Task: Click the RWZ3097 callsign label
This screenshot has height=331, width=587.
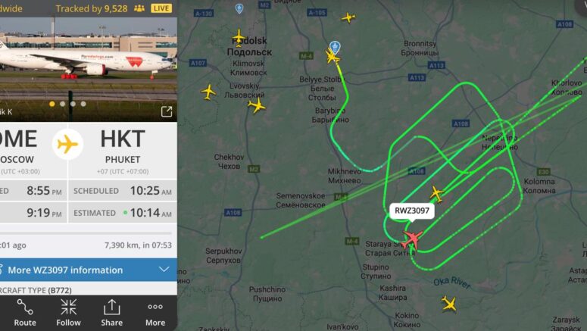Action: pos(412,211)
